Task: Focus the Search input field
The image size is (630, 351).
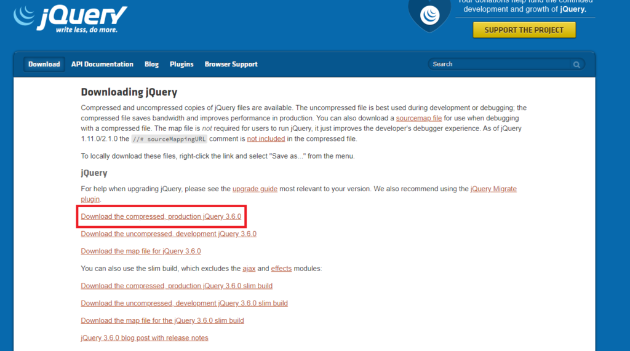Action: tap(500, 65)
